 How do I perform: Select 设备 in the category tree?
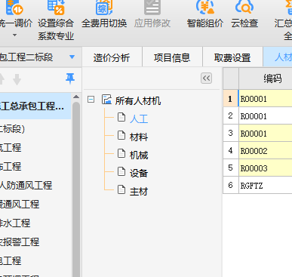(x=139, y=174)
